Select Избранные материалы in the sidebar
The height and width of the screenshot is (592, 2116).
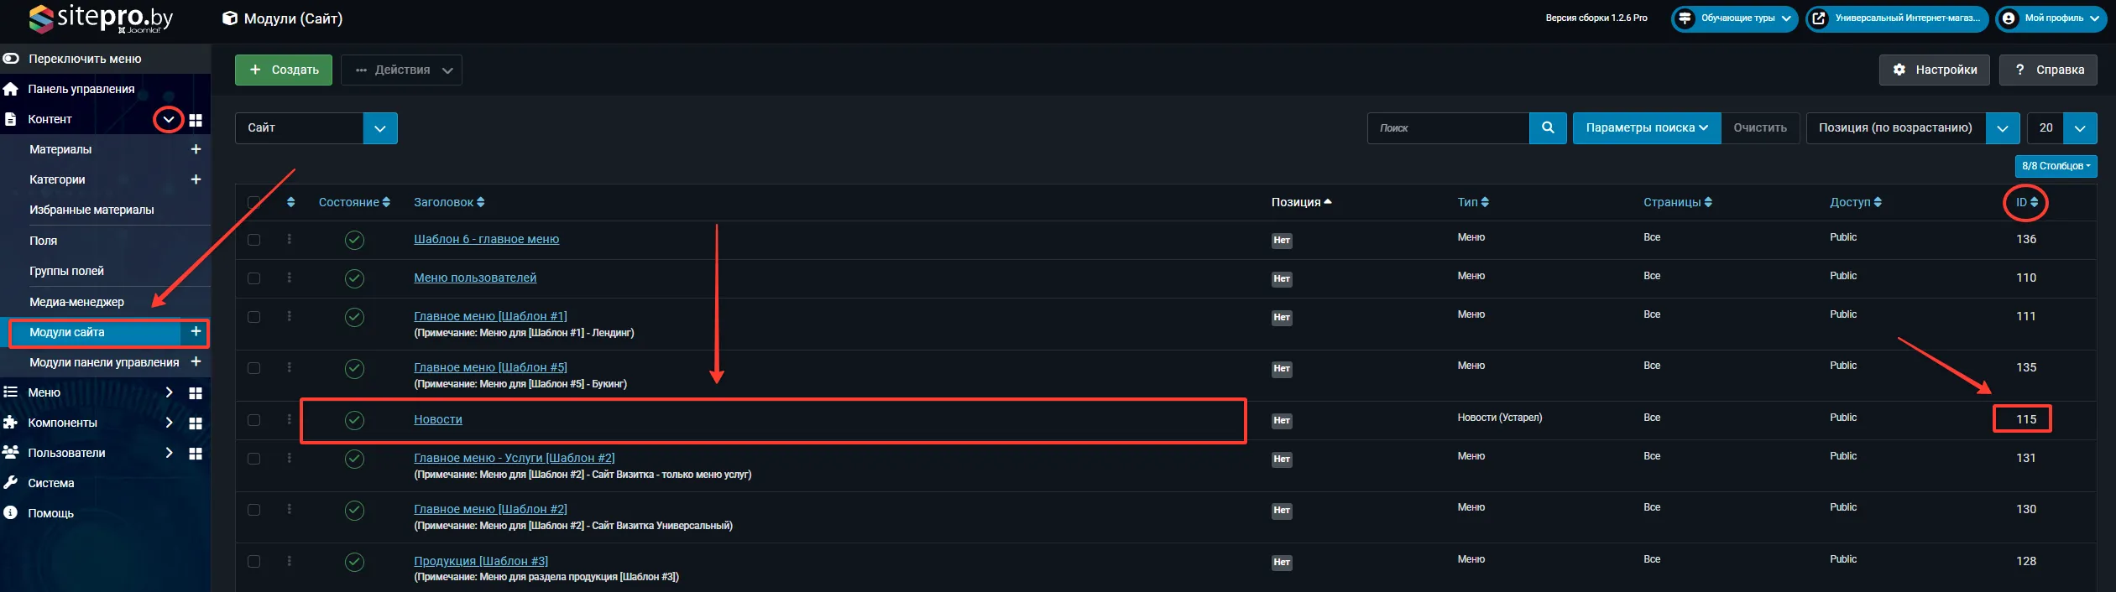(x=91, y=210)
